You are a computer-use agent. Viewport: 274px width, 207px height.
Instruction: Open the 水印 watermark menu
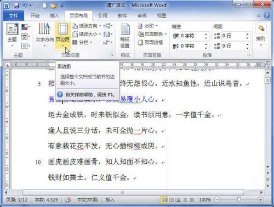(x=147, y=26)
